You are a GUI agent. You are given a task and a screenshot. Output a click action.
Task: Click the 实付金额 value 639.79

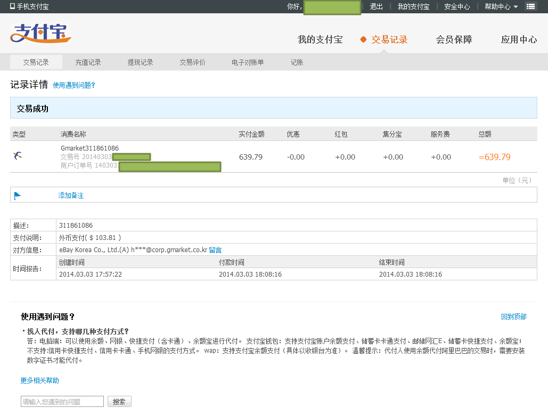(251, 157)
